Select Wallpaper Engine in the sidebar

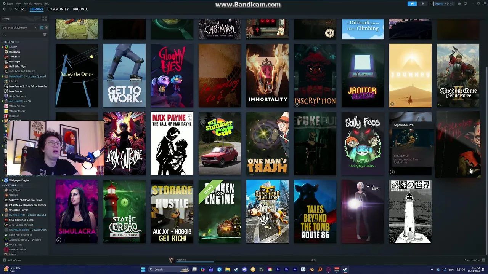tap(19, 180)
